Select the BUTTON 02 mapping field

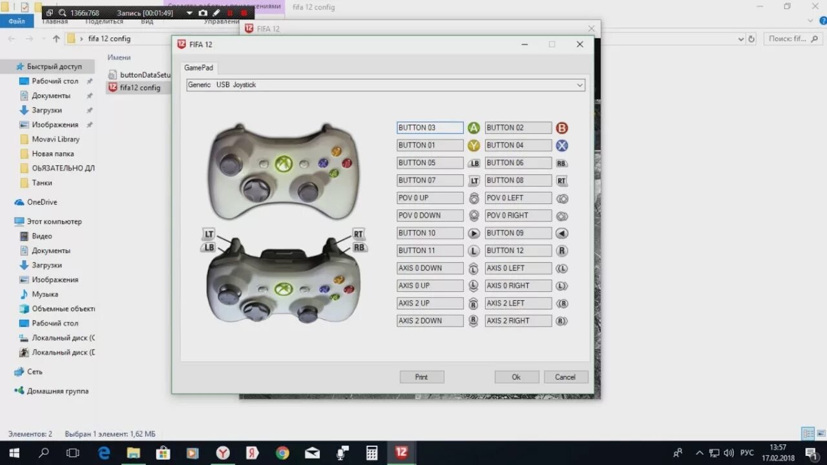click(x=518, y=128)
